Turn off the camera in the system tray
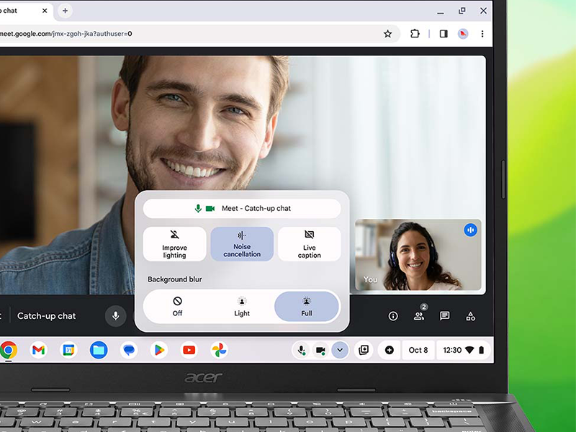Viewport: 576px width, 432px height. point(320,350)
